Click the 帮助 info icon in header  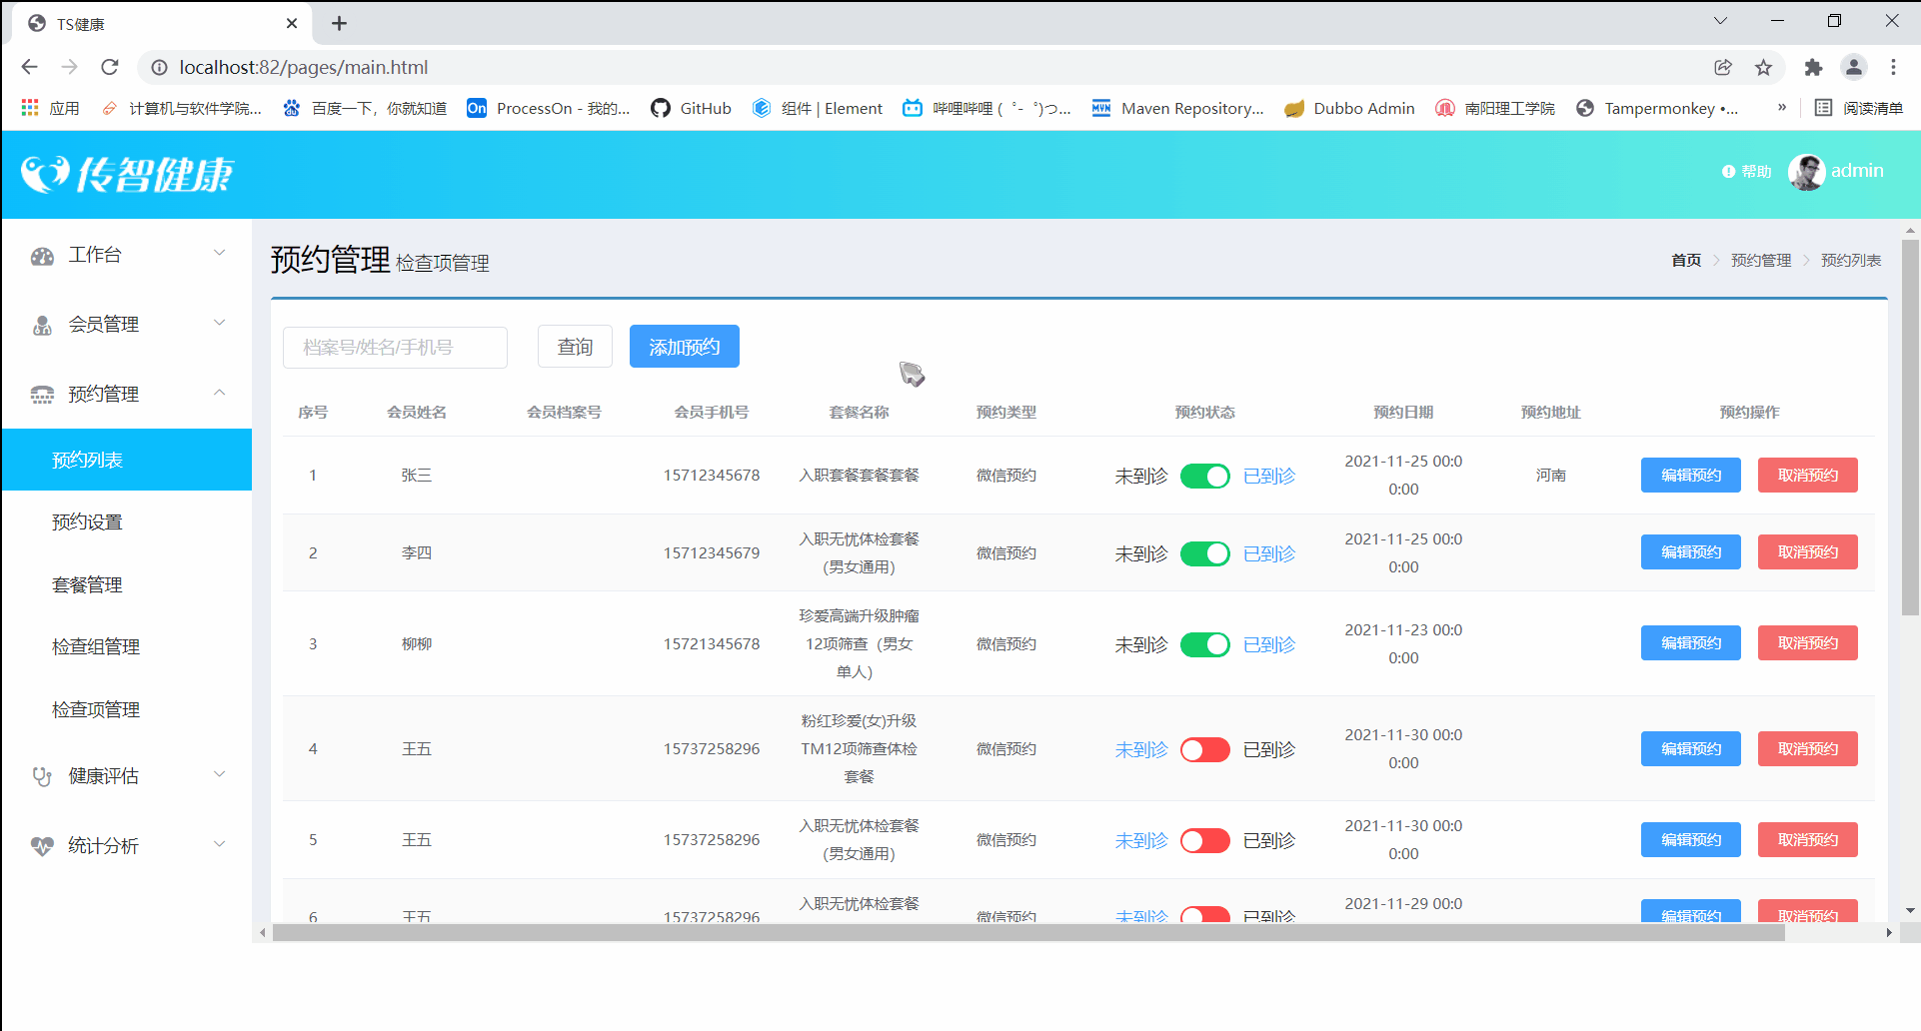coord(1726,171)
